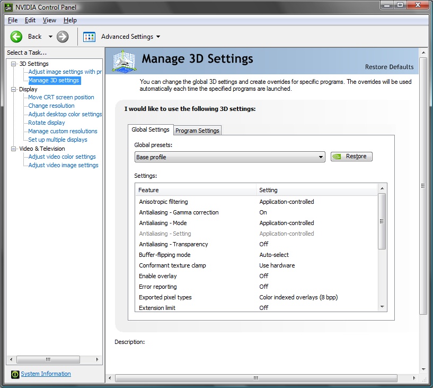
Task: Click the Restore button with NVIDIA logo
Action: [x=351, y=156]
